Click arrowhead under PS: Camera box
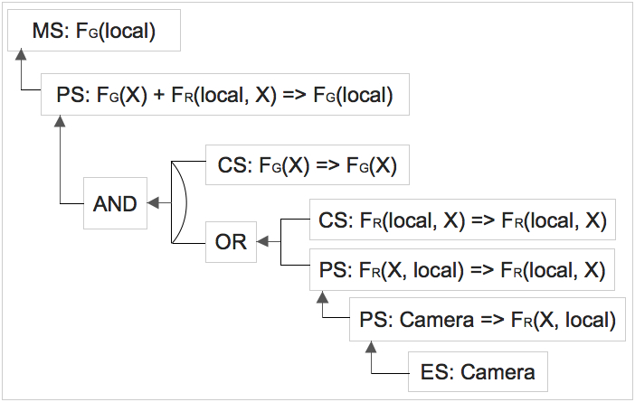The height and width of the screenshot is (402, 635). 371,347
